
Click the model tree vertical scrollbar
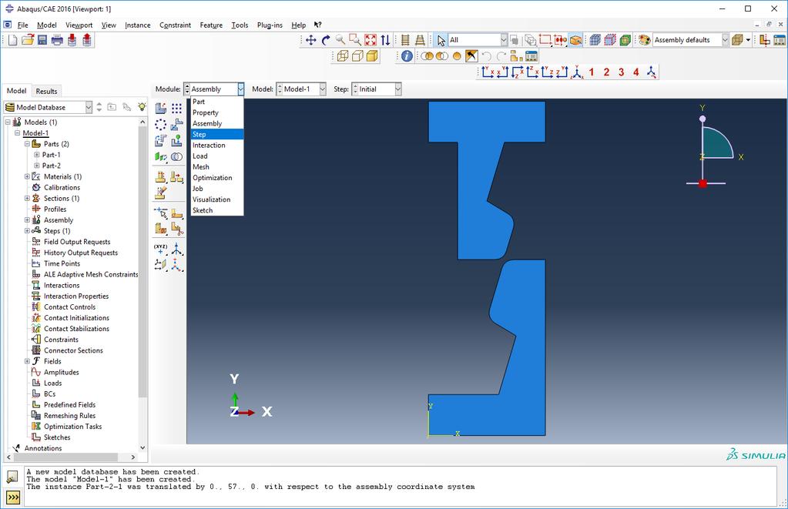click(x=143, y=261)
